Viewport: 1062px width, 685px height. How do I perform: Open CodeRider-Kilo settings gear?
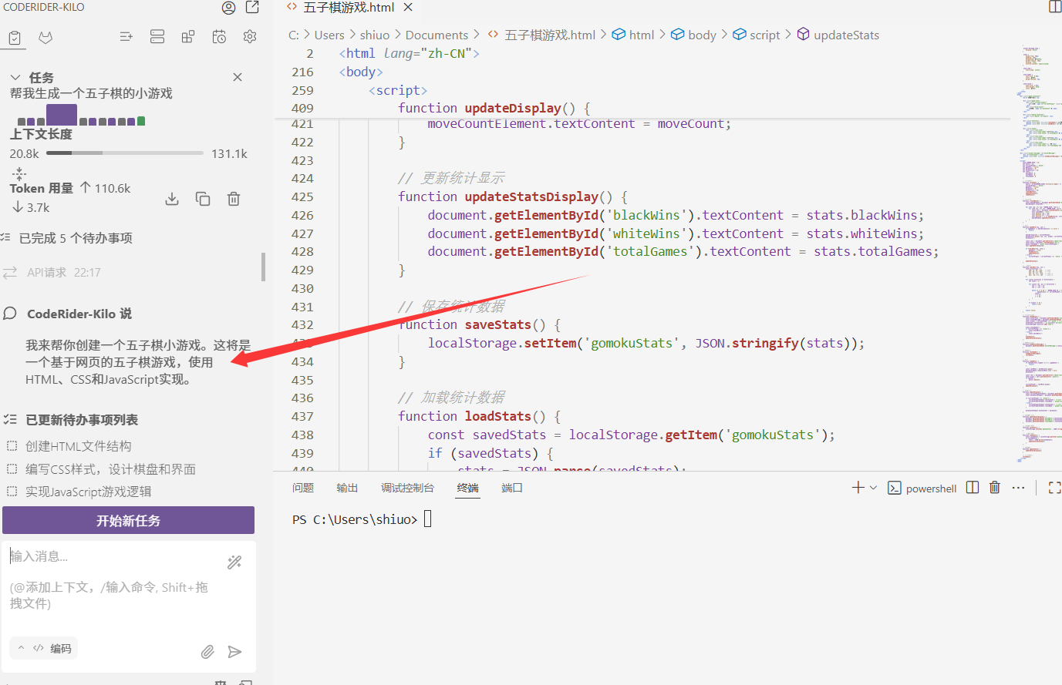click(x=250, y=36)
